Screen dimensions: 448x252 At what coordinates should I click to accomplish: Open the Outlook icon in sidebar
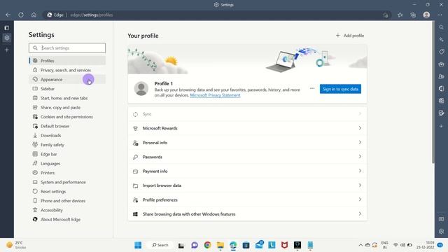(x=441, y=101)
